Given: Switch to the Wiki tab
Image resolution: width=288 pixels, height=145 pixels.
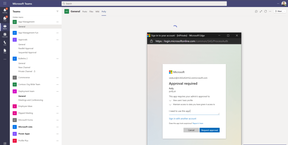Looking at the screenshot, I should [x=97, y=12].
